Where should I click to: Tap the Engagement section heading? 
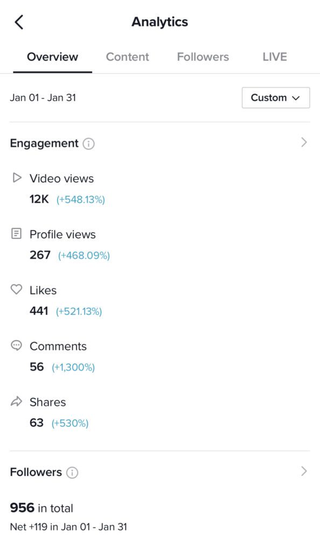[x=44, y=143]
